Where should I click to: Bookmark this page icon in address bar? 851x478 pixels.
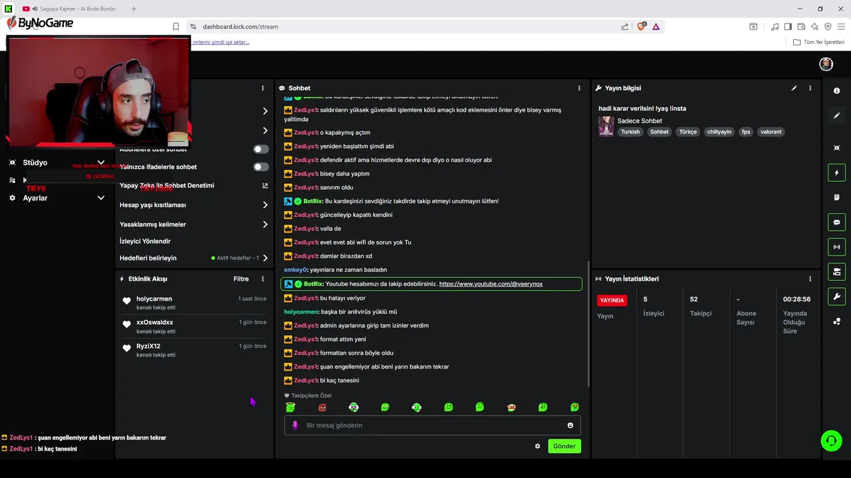click(176, 27)
